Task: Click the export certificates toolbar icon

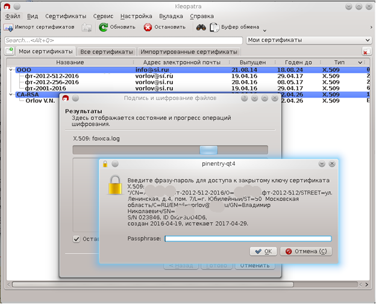Action: [x=87, y=28]
